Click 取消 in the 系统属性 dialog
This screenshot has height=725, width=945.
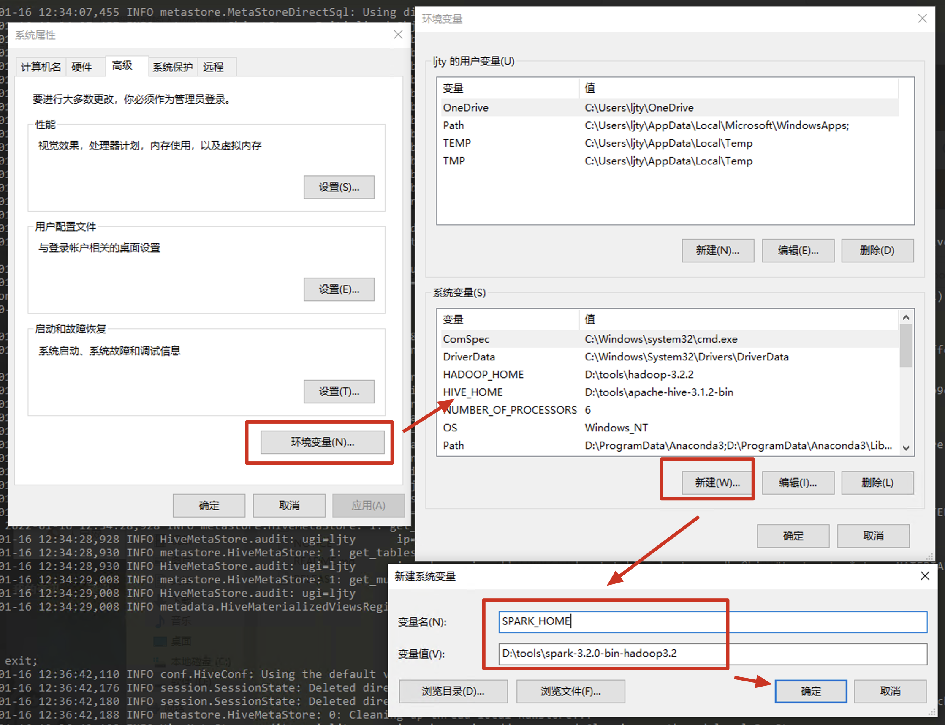tap(289, 506)
